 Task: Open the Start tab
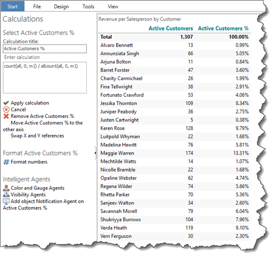[x=12, y=7]
